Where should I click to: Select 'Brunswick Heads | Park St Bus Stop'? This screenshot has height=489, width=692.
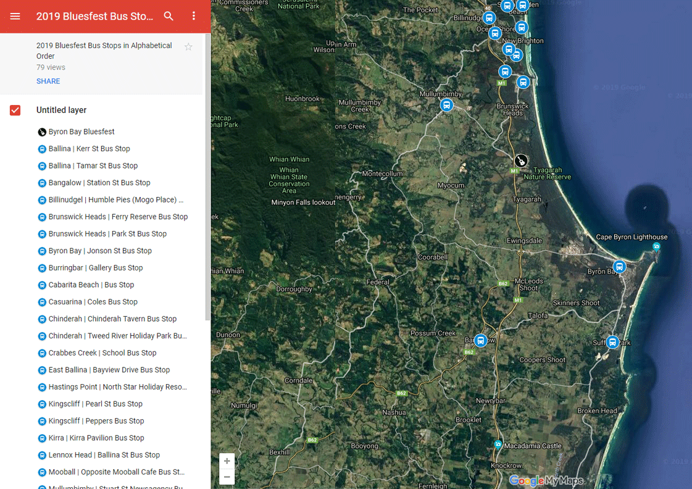coord(107,233)
